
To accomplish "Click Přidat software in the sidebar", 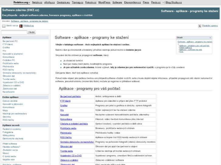I will point(10,144).
